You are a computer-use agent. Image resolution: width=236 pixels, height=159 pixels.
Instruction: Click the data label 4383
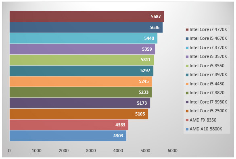coord(120,125)
